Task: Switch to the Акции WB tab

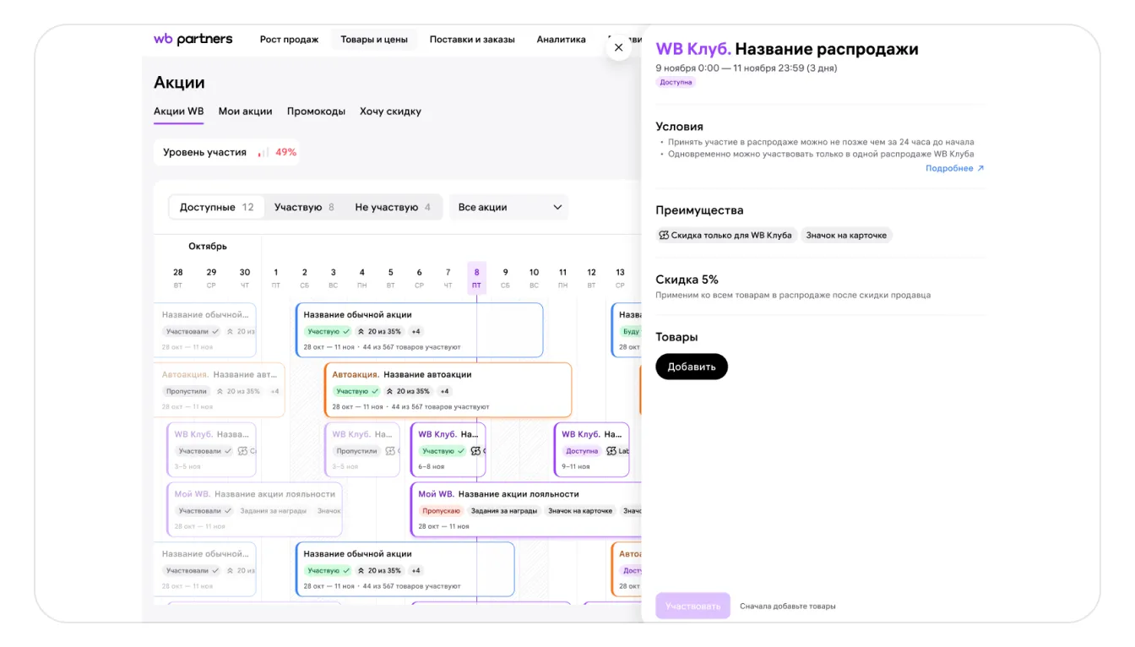Action: coord(178,111)
